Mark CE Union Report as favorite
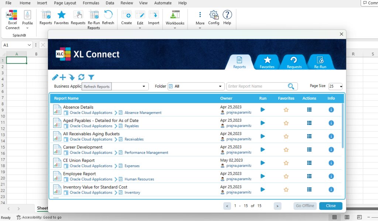This screenshot has height=221, width=378. [286, 163]
